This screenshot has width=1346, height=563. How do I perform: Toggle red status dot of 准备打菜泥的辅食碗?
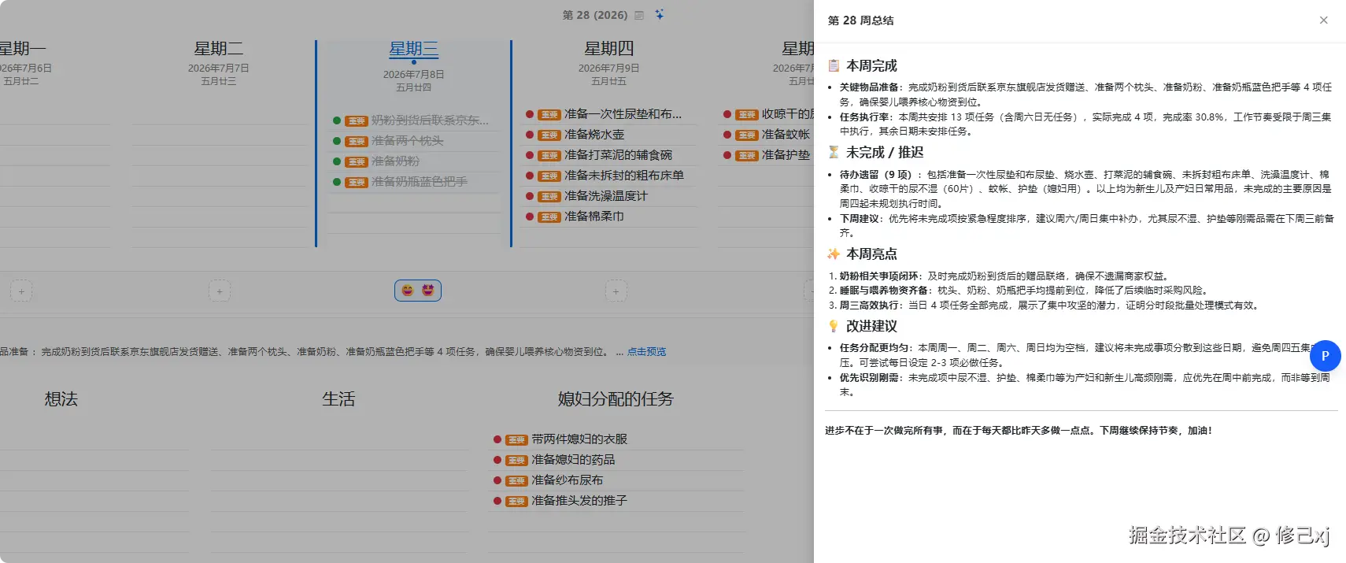(530, 155)
